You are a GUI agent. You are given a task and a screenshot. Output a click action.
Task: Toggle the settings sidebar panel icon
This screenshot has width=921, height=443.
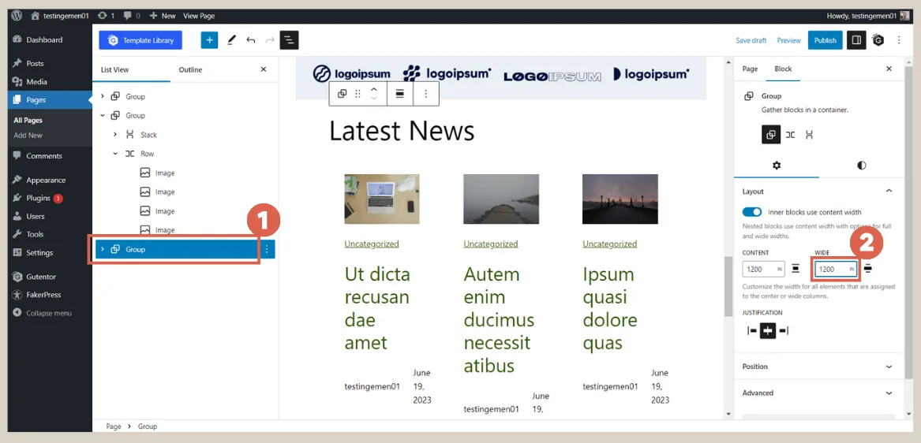tap(855, 40)
